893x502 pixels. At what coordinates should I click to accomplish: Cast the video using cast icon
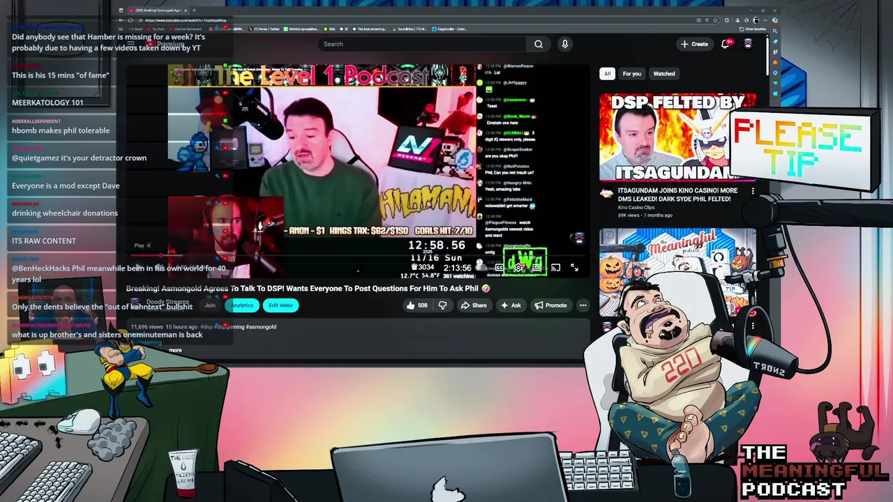(x=555, y=267)
